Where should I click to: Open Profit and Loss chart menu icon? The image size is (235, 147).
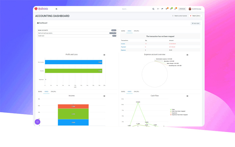pyautogui.click(x=104, y=55)
